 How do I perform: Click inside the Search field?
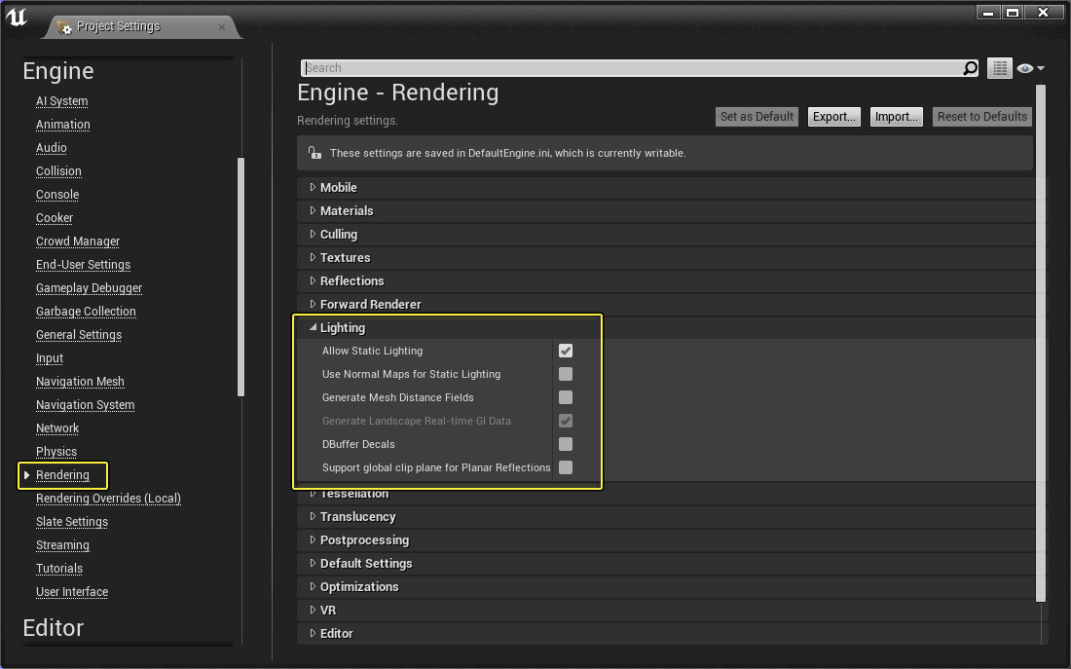pos(633,68)
